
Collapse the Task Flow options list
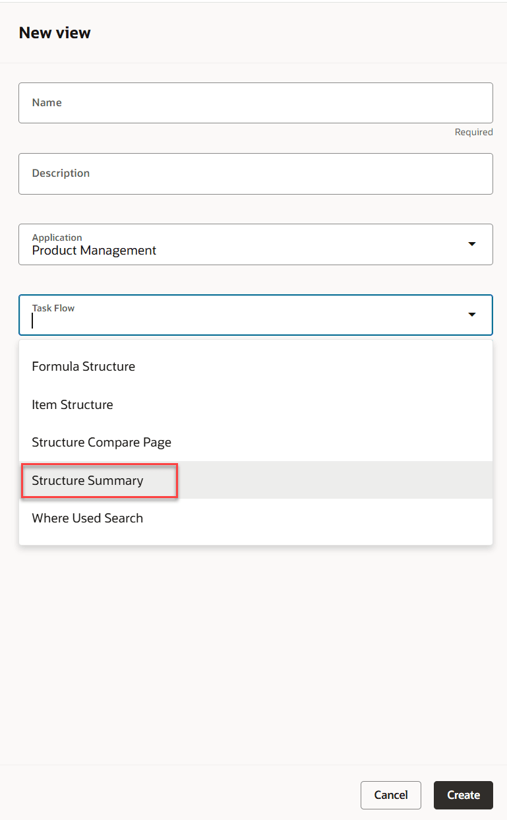coord(472,314)
